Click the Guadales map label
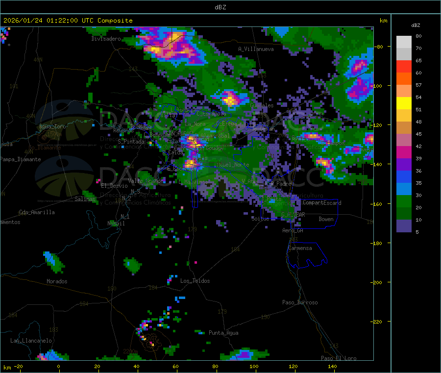This screenshot has height=373, width=441. pos(262,105)
